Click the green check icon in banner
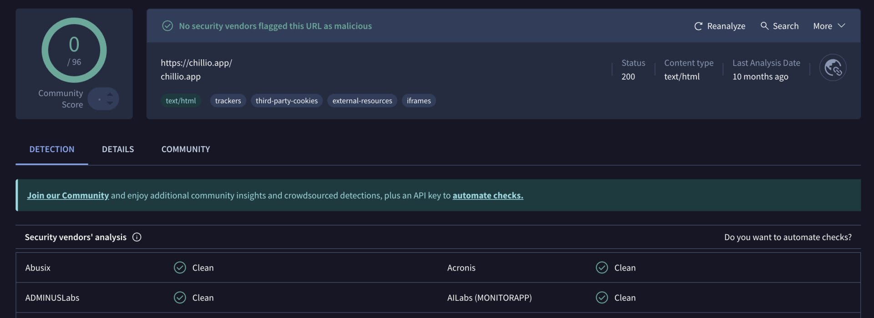The image size is (874, 318). [168, 26]
